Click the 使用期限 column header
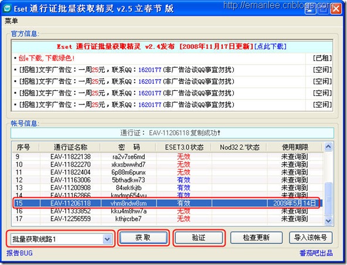This screenshot has width=347, height=265. [x=295, y=147]
